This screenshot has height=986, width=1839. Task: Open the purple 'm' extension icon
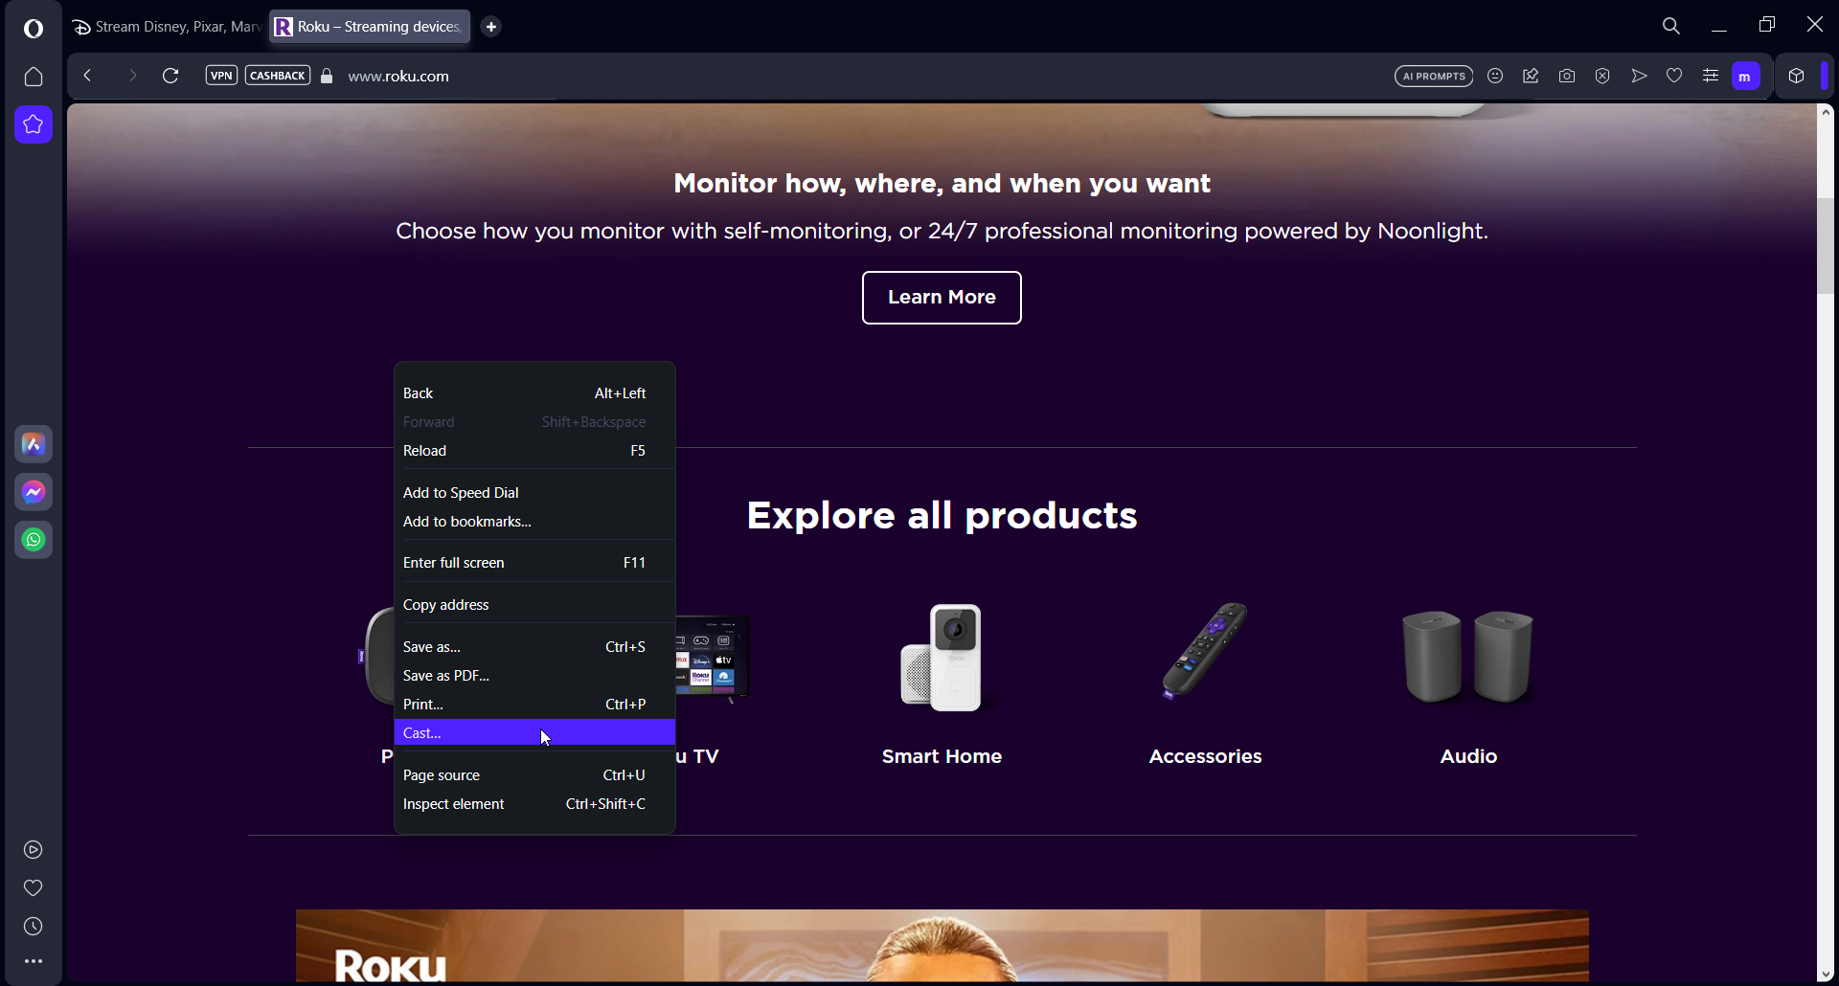click(1746, 77)
